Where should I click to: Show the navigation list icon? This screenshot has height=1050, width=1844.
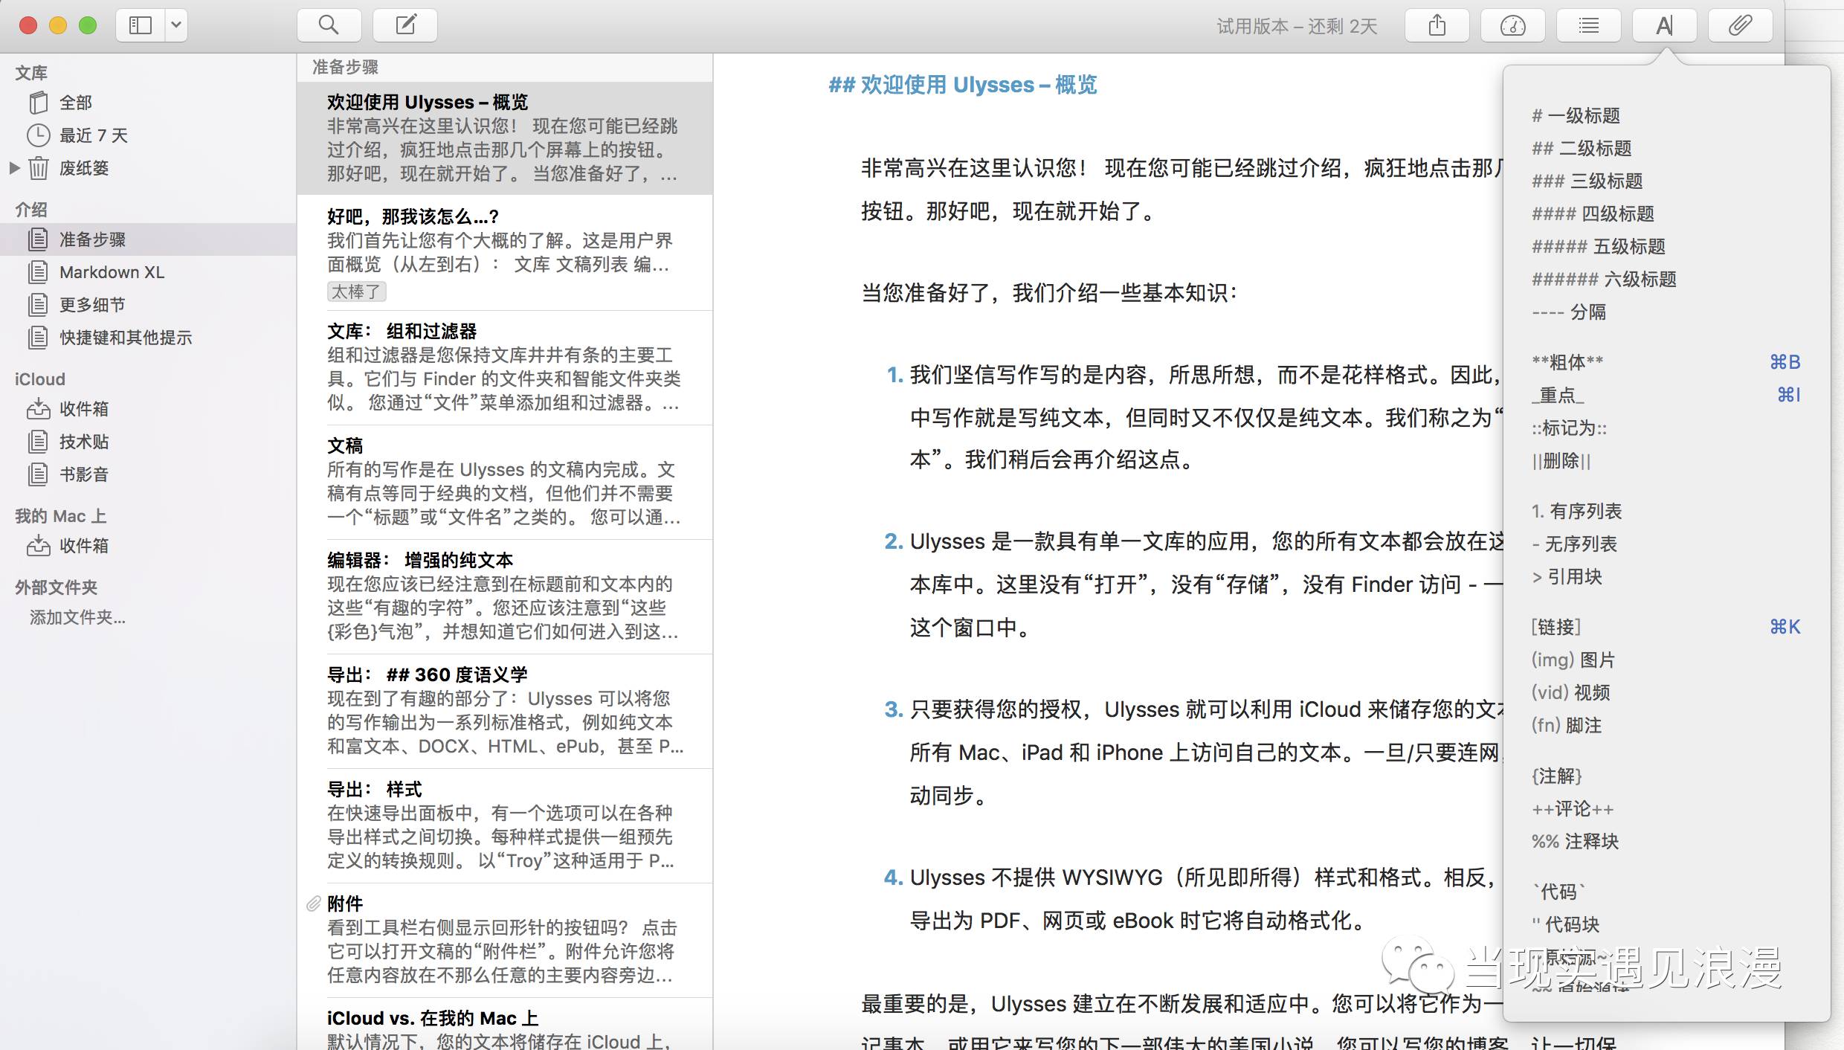tap(1588, 26)
